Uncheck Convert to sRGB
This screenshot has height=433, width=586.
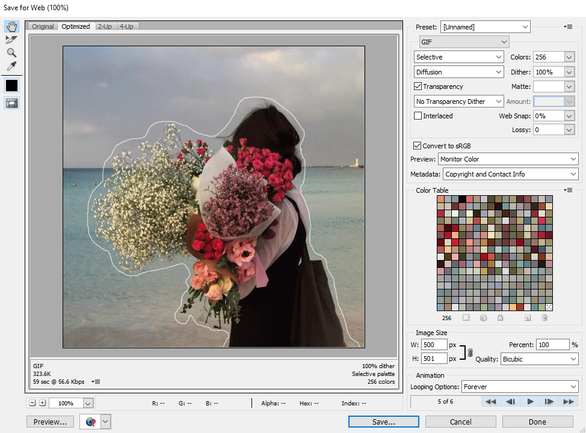tap(417, 146)
